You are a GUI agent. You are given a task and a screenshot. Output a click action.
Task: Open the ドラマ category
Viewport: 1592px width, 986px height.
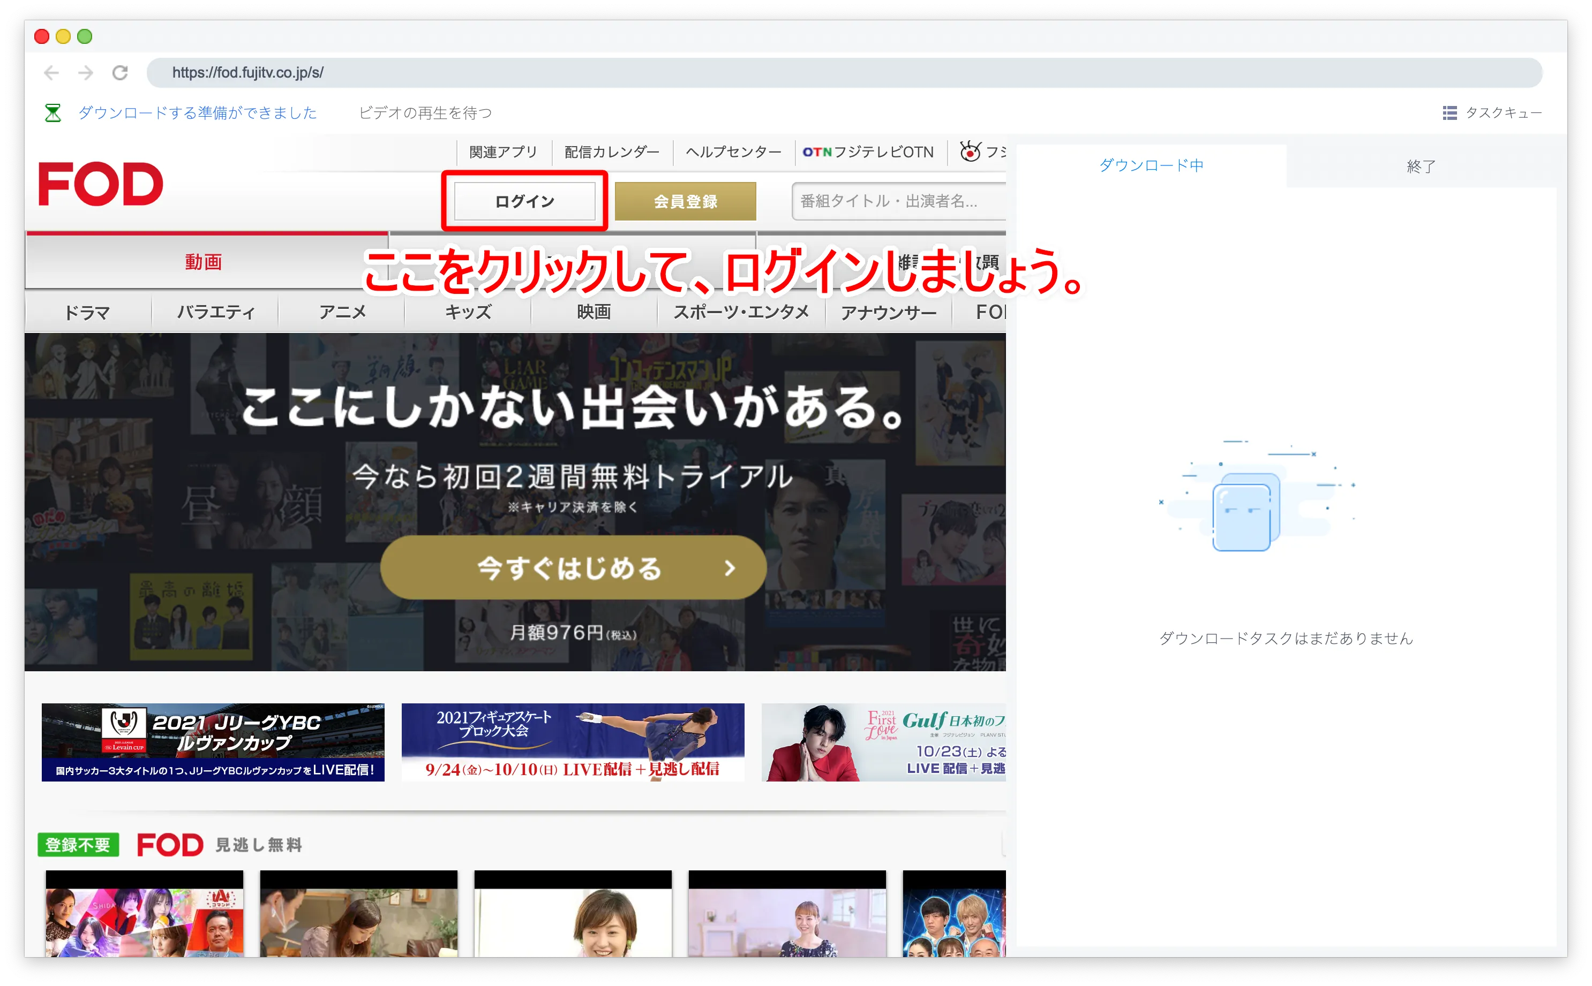(x=87, y=313)
